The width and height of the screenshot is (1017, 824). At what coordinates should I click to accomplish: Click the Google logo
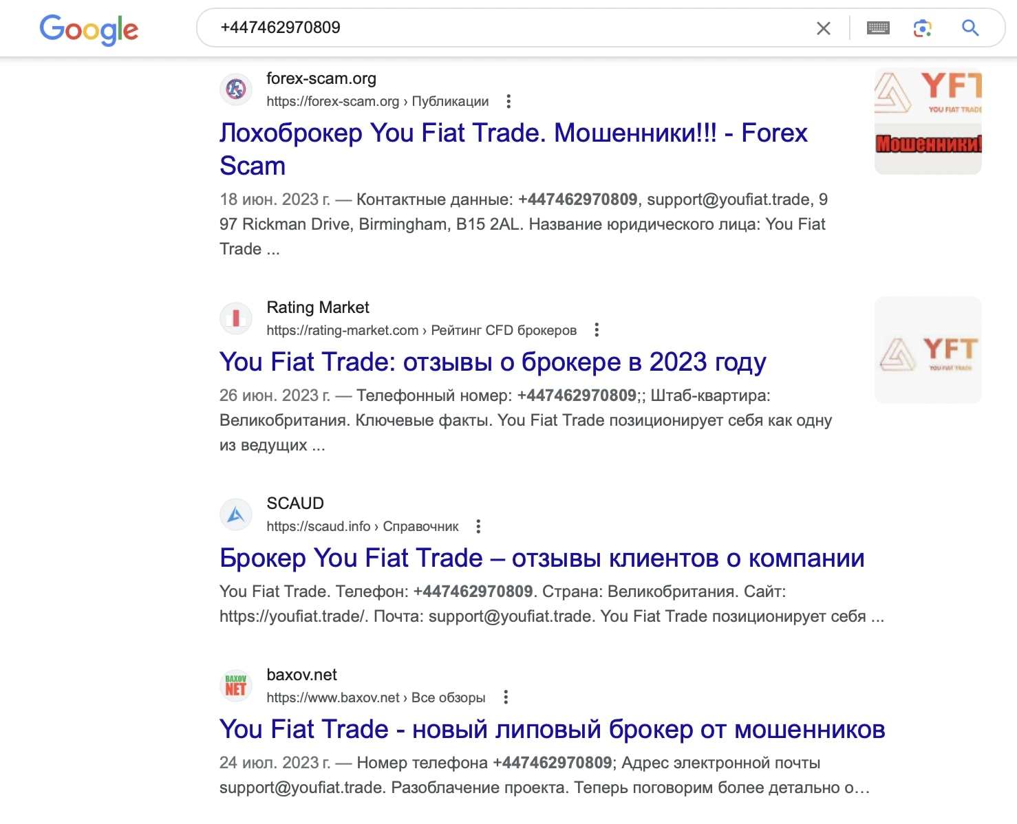[89, 30]
